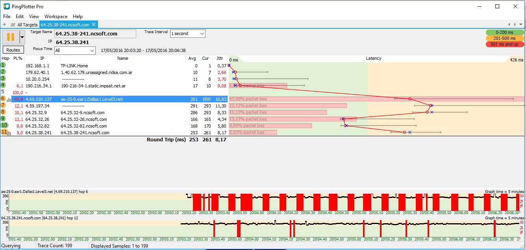Select the 100,0 packet loss cell of hop 5
526x250 pixels.
tap(18, 93)
